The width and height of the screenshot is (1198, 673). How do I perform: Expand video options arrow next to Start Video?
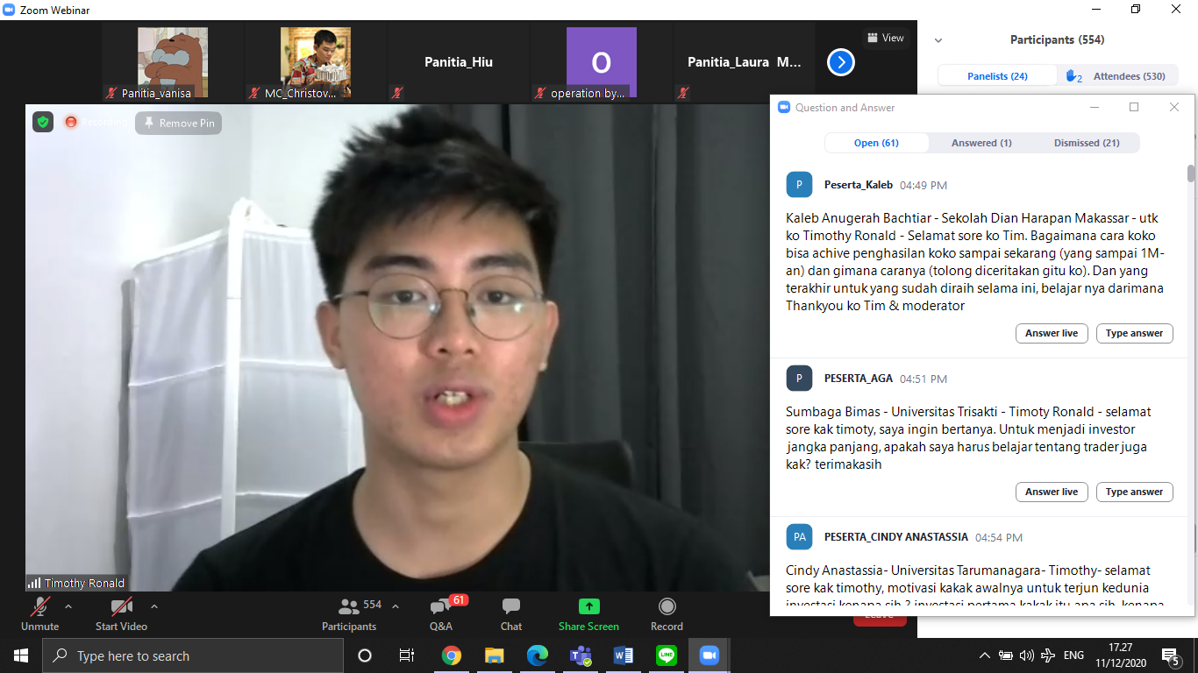point(154,606)
